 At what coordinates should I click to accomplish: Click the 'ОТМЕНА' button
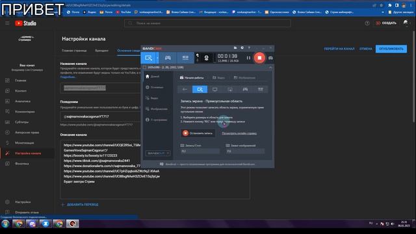366,49
